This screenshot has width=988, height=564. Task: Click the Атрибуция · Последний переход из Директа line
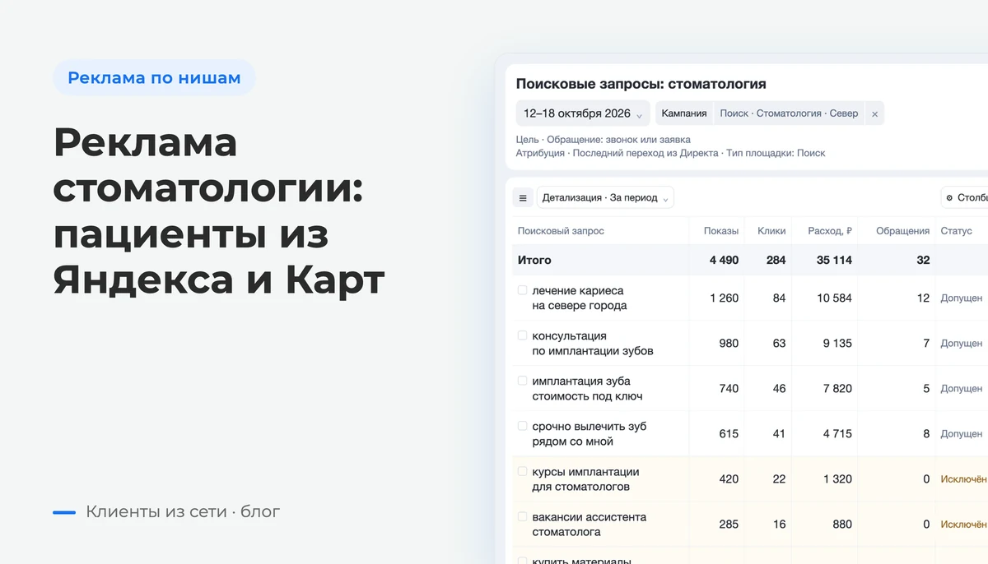[670, 153]
